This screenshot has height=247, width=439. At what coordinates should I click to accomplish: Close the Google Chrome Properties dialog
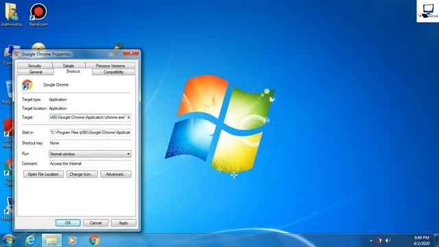point(131,53)
